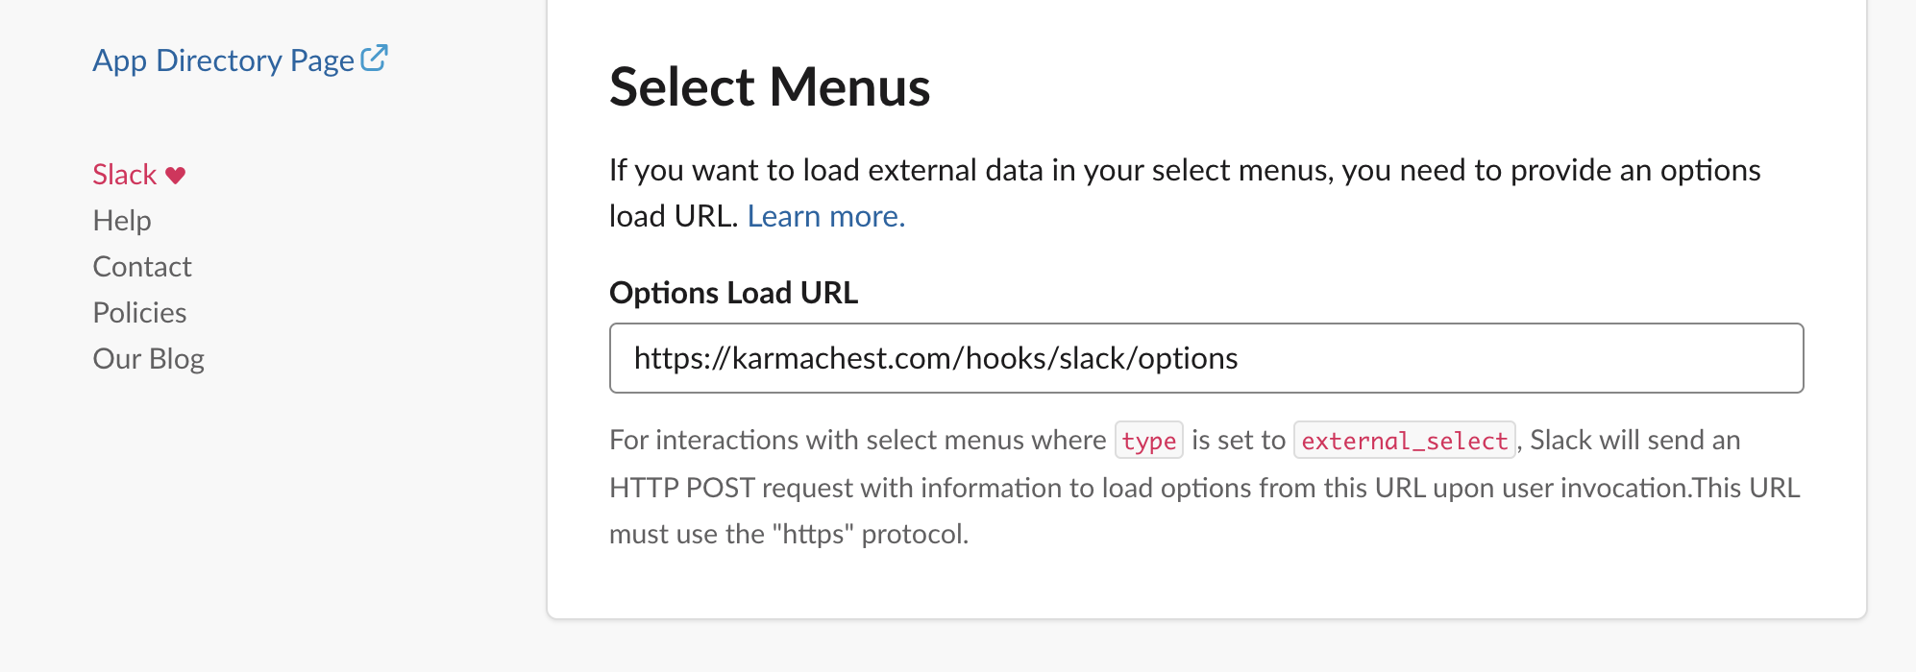Follow the Learn more link
This screenshot has width=1916, height=672.
pos(826,216)
